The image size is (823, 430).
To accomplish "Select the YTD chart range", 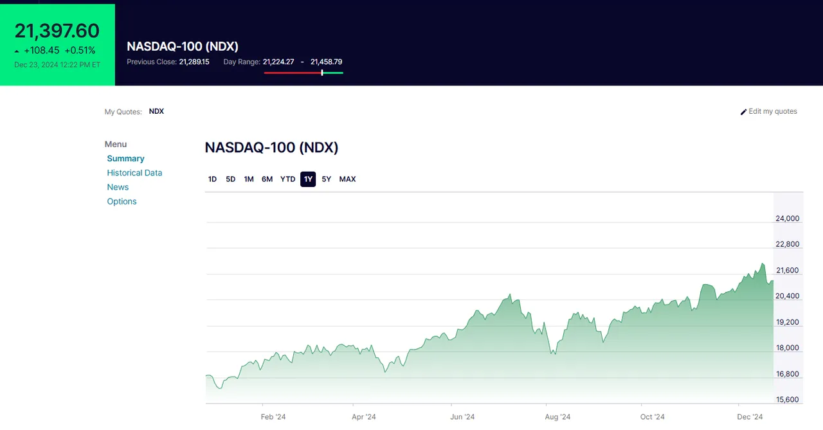I will click(287, 179).
